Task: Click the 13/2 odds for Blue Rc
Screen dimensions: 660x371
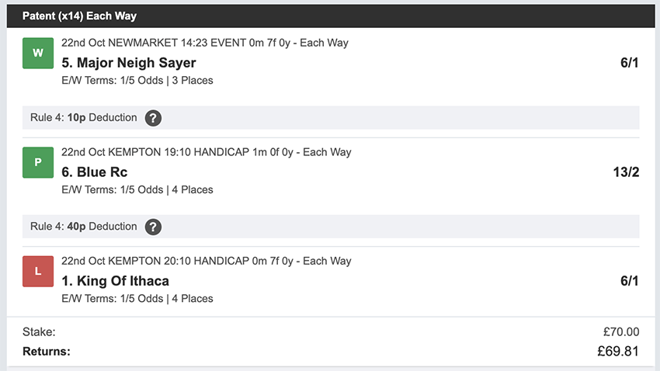Action: 626,172
